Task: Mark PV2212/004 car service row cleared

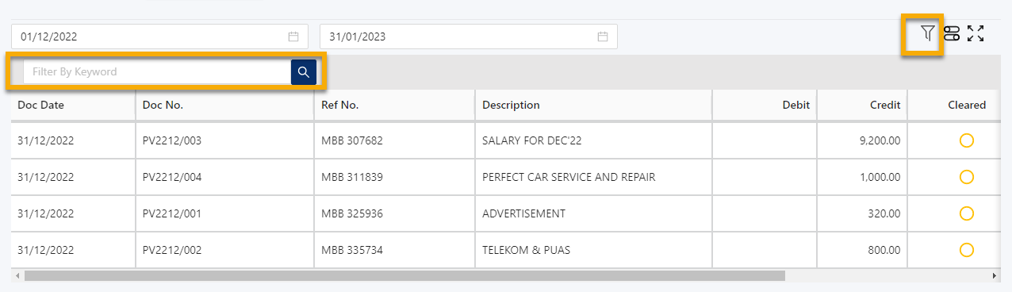Action: 966,177
